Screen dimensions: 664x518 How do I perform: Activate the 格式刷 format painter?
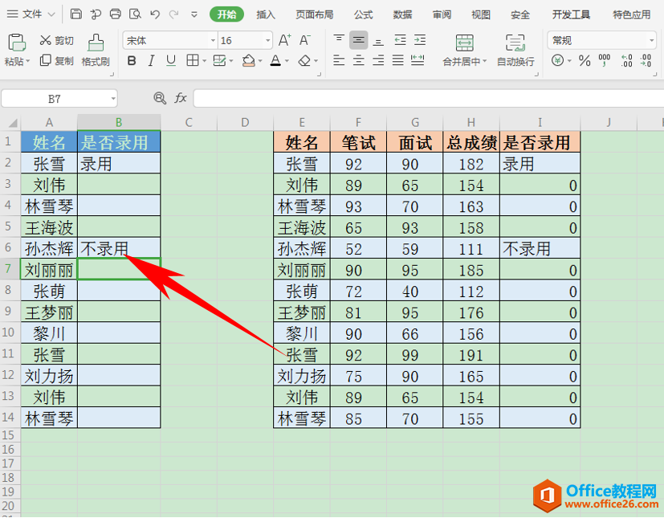coord(96,50)
